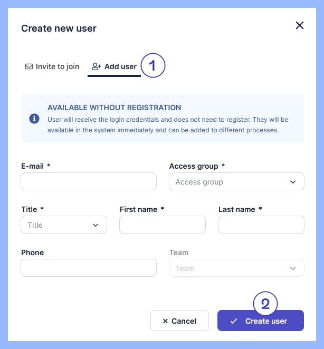Click the X icon on the Cancel button

pyautogui.click(x=165, y=321)
